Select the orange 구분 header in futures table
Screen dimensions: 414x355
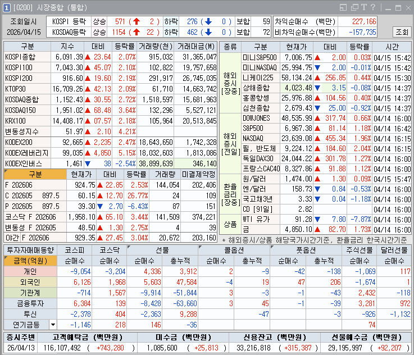point(35,175)
